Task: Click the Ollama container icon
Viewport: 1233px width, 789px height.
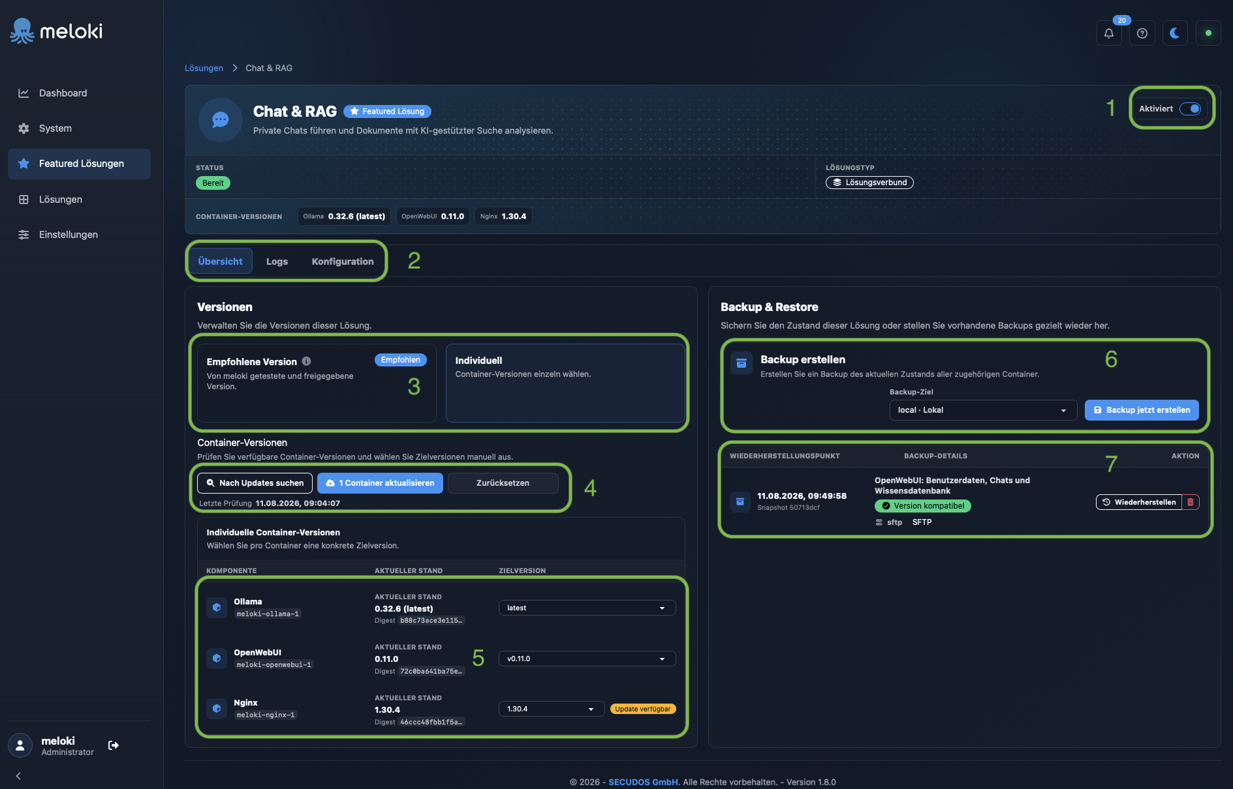Action: [x=217, y=607]
